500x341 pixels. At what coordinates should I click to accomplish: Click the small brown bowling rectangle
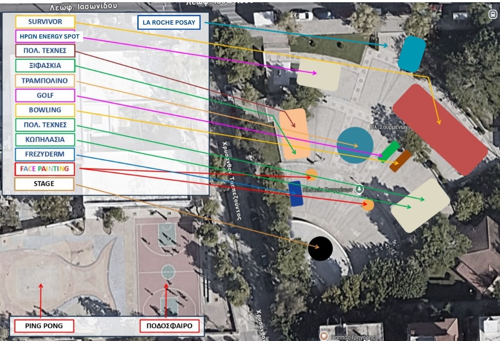point(401,161)
